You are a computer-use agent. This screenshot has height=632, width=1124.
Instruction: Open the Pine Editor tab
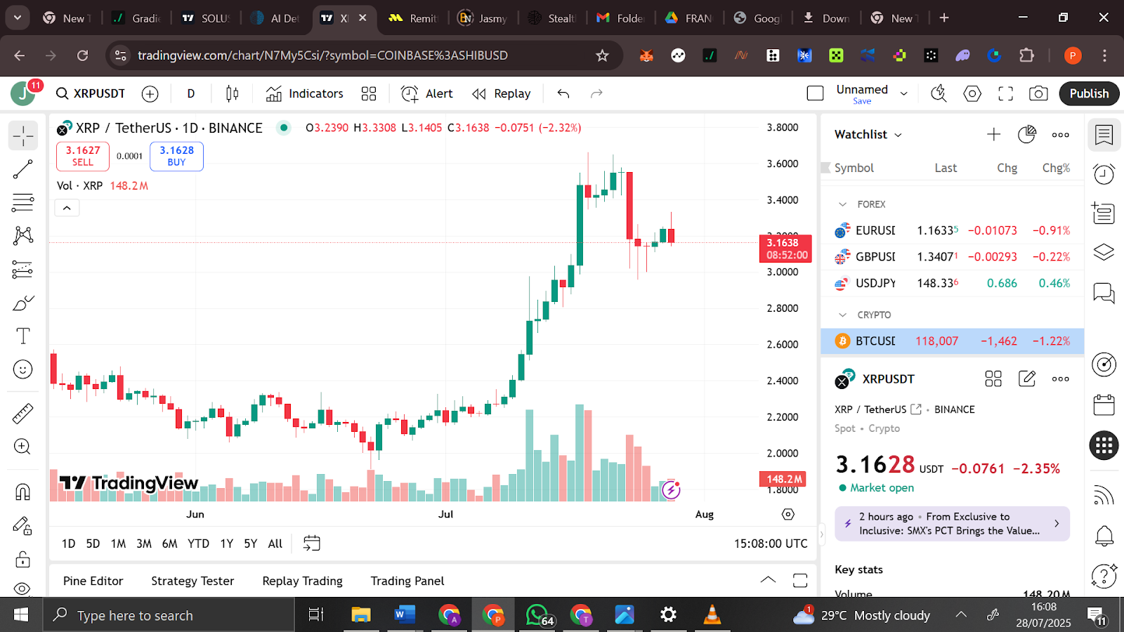pyautogui.click(x=93, y=581)
